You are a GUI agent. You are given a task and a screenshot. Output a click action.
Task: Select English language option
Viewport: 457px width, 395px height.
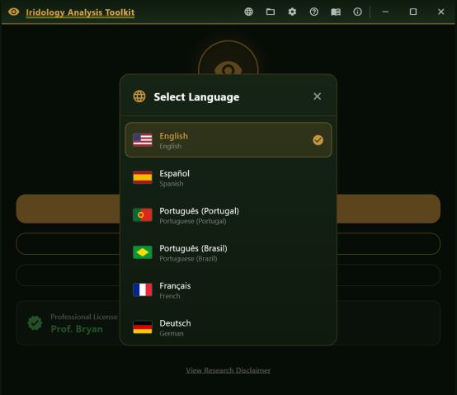(x=228, y=140)
